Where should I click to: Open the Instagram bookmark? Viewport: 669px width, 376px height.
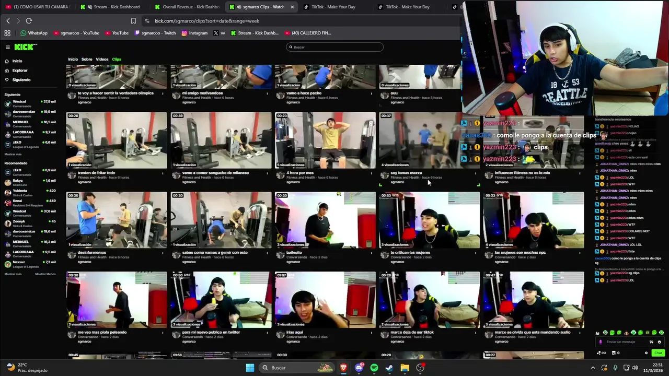click(x=194, y=33)
